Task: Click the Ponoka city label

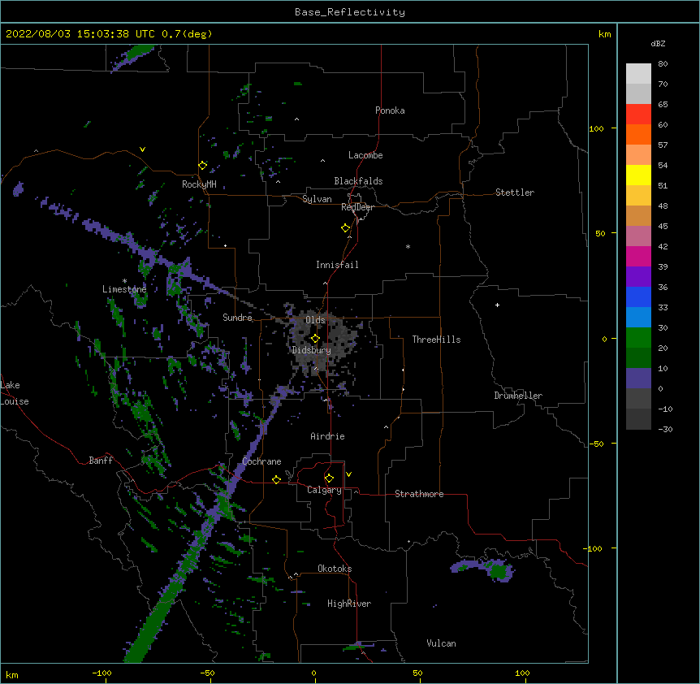Action: (390, 110)
